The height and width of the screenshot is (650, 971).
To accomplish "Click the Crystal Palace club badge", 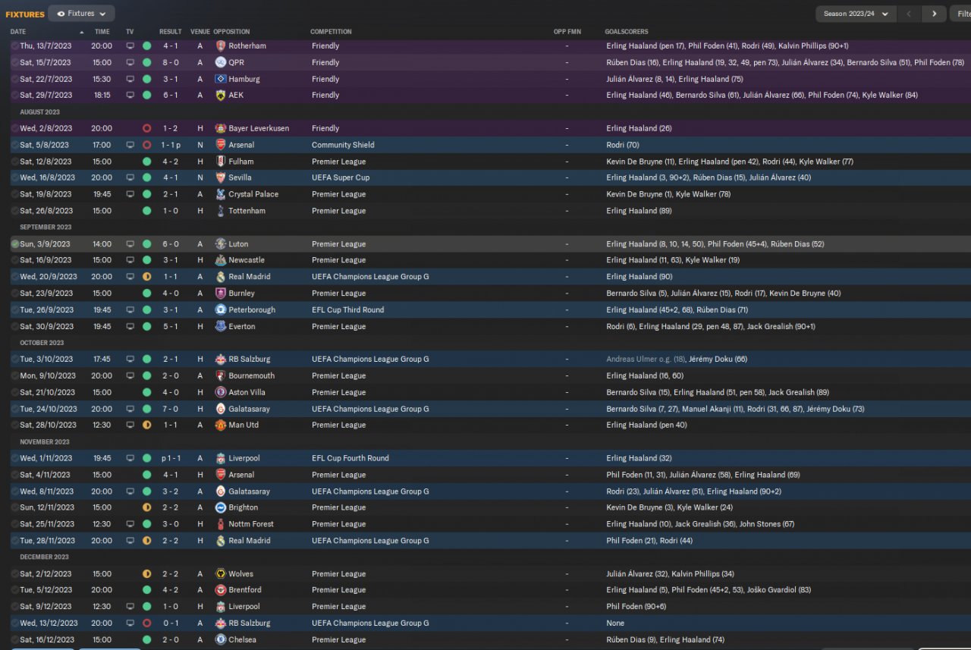I will tap(221, 195).
